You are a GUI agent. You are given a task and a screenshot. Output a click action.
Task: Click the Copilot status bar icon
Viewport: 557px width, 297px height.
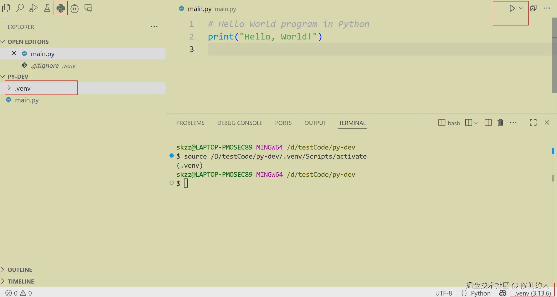(x=503, y=293)
